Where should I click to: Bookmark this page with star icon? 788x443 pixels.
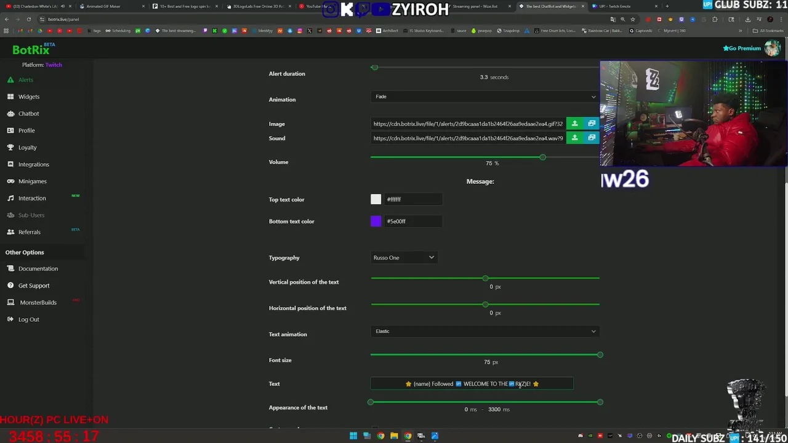point(632,19)
